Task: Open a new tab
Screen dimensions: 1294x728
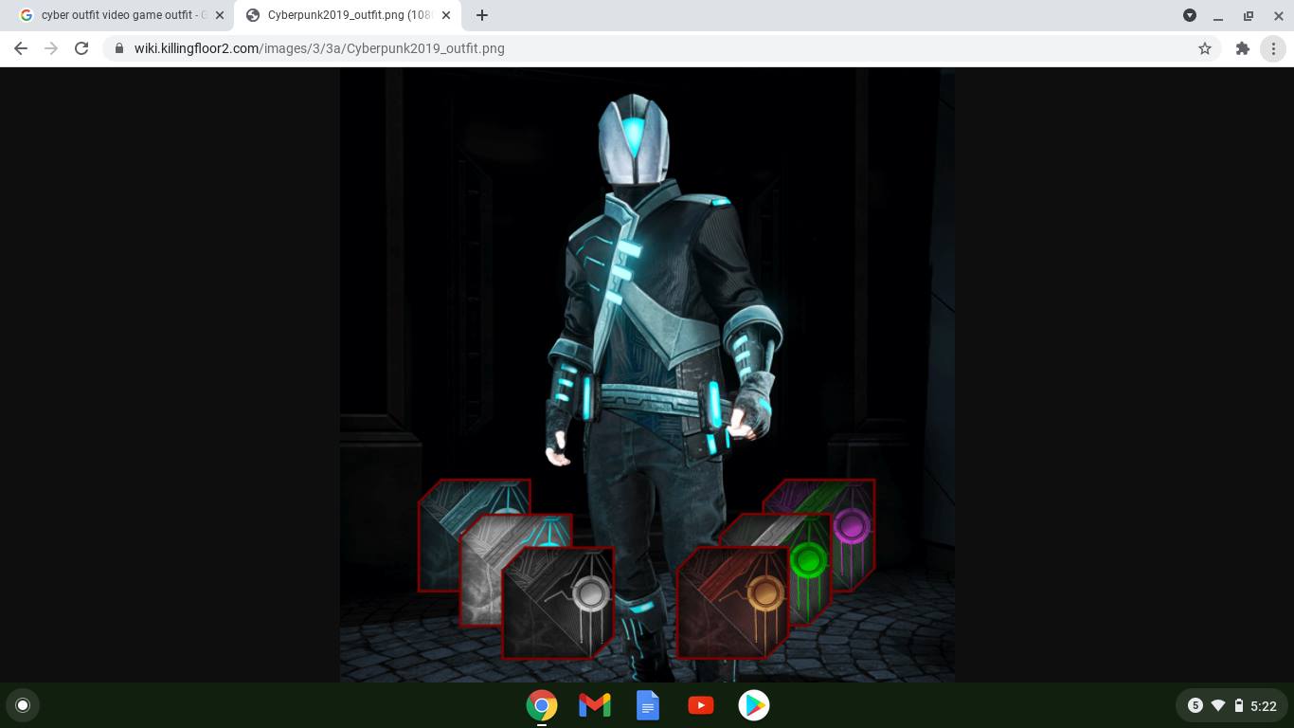Action: 482,15
